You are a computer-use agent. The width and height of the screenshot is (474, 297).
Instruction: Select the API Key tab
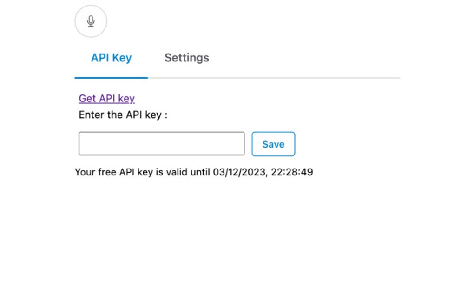tap(111, 58)
